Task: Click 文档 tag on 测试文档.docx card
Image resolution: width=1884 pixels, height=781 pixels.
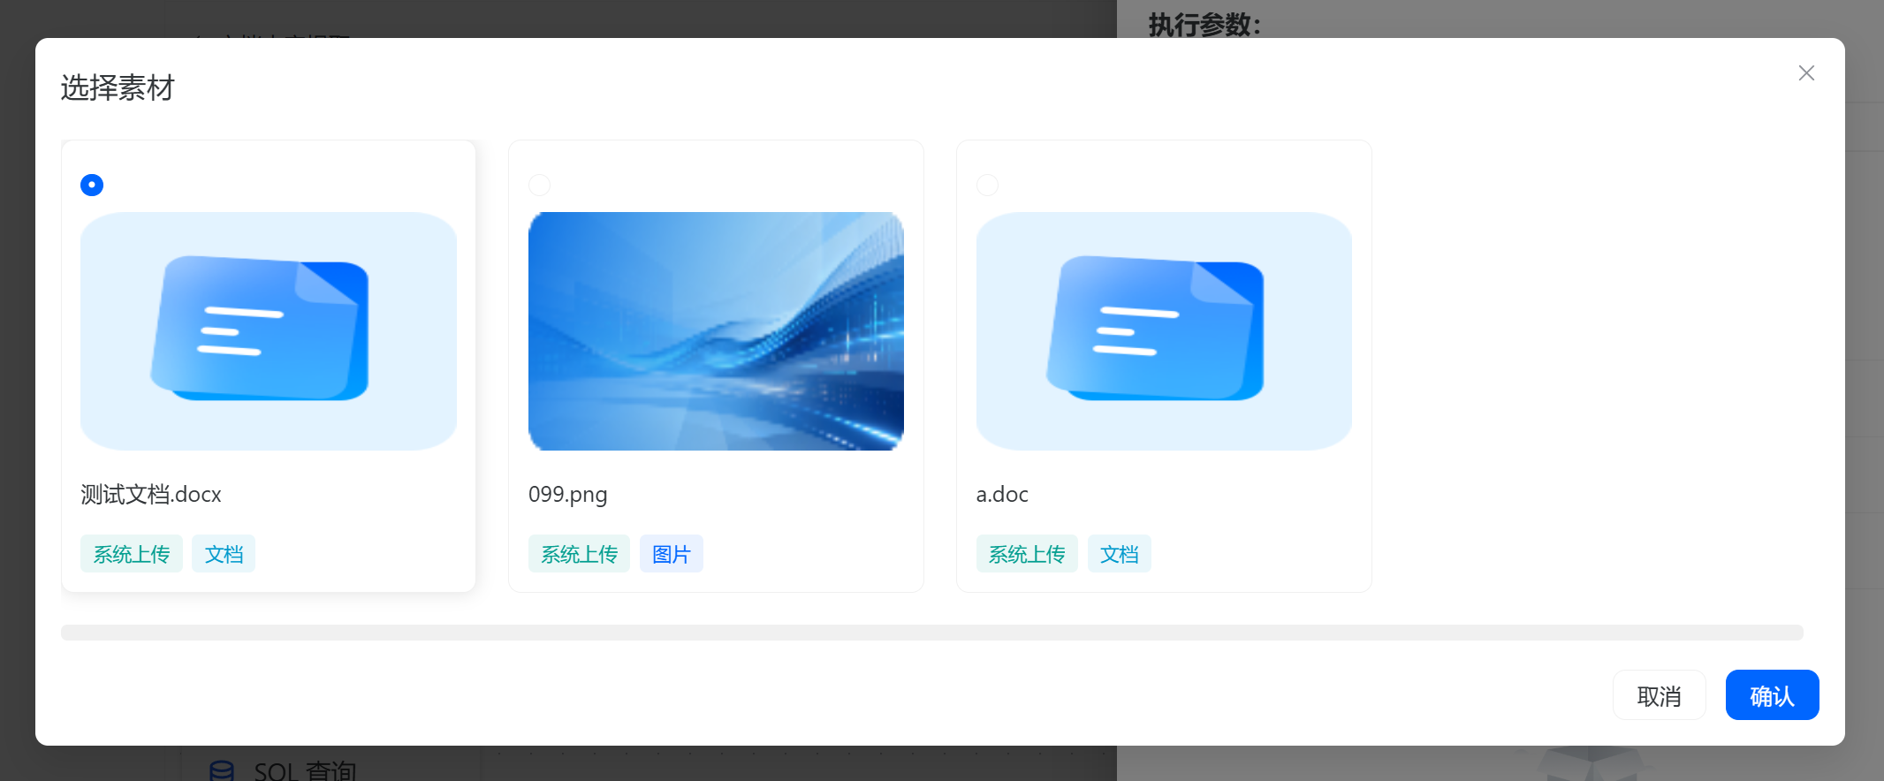Action: pyautogui.click(x=224, y=554)
